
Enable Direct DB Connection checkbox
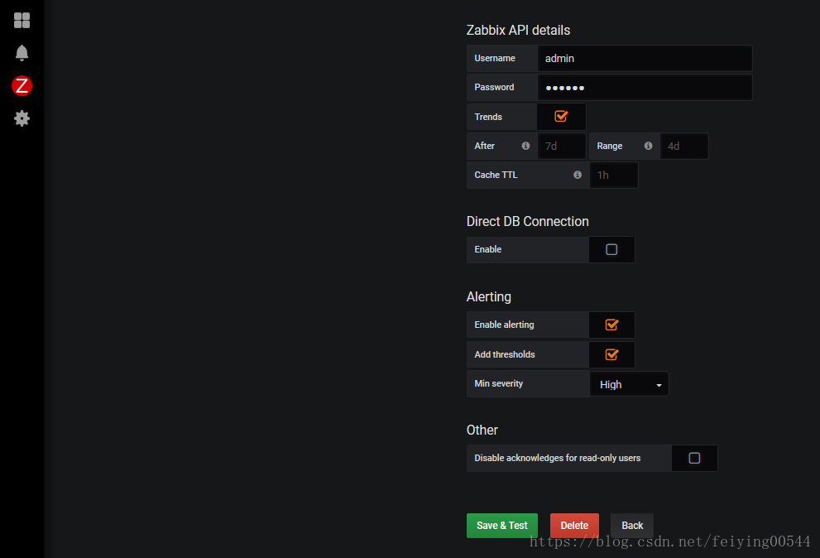coord(611,250)
